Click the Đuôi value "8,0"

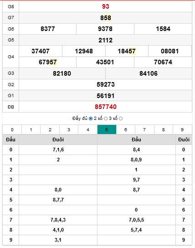pos(58,190)
